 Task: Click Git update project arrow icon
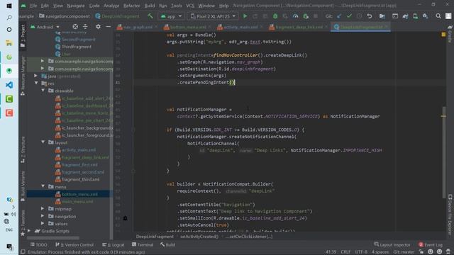[339, 16]
